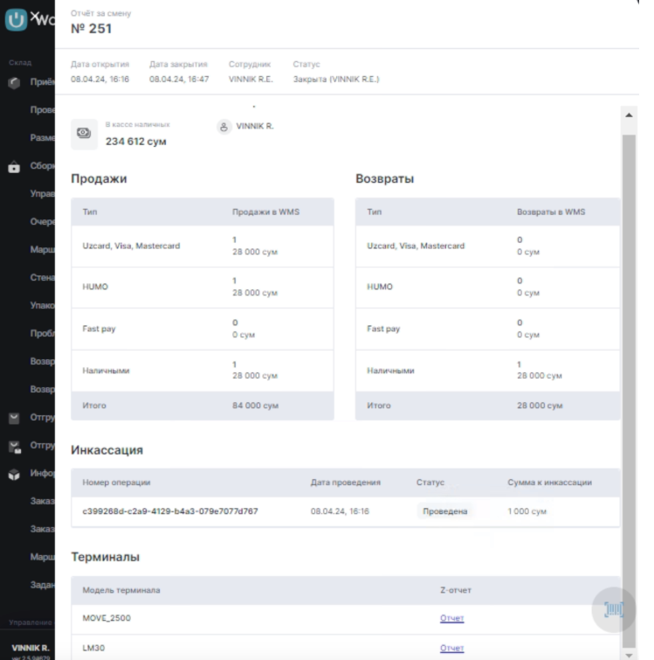Open the Управ sidebar item
The image size is (654, 660).
42,193
